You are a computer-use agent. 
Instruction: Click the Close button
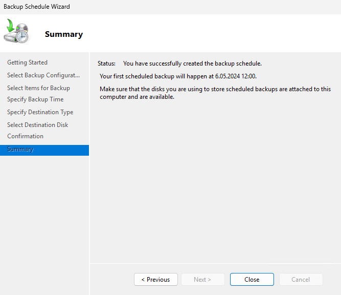click(252, 279)
